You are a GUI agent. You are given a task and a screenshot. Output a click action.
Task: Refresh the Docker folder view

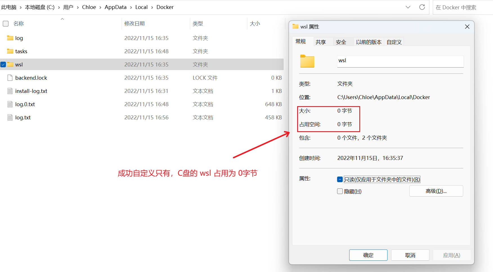point(422,7)
